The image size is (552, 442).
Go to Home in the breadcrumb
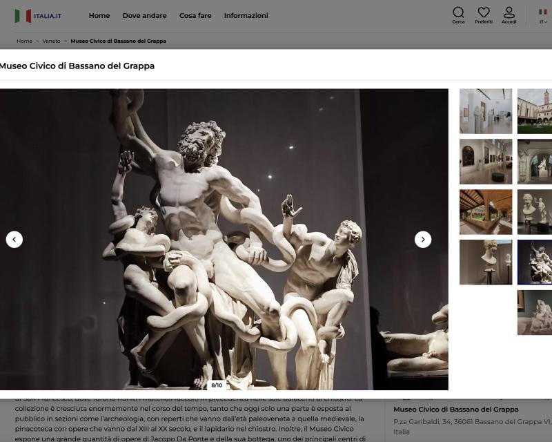pyautogui.click(x=24, y=41)
